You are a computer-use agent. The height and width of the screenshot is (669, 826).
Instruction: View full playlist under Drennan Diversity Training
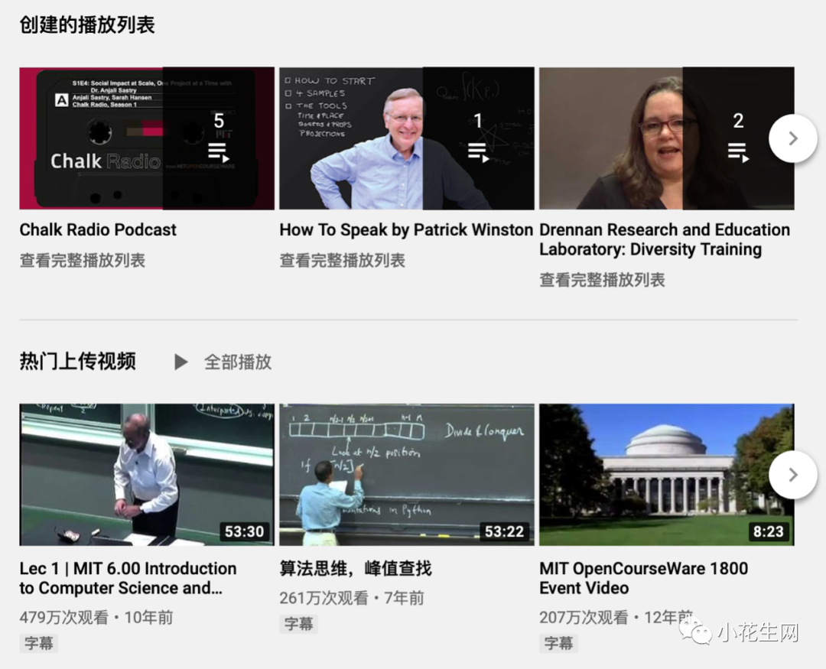point(602,280)
